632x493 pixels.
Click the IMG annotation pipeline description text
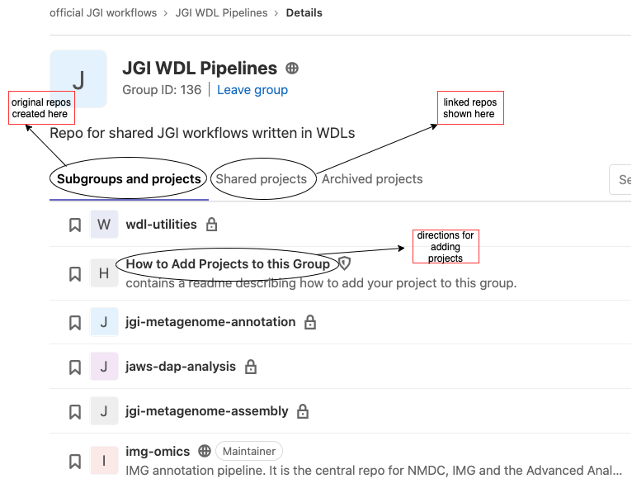(x=374, y=471)
